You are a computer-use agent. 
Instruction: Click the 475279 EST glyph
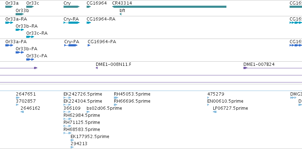coord(208,98)
